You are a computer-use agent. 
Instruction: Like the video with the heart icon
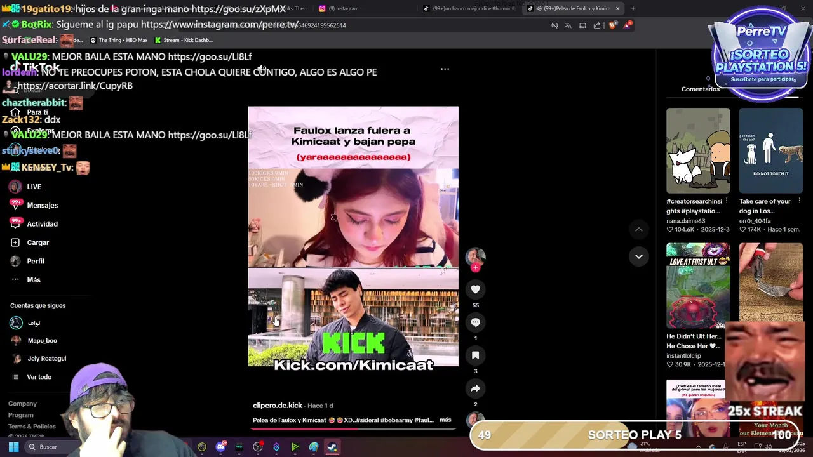click(x=475, y=289)
